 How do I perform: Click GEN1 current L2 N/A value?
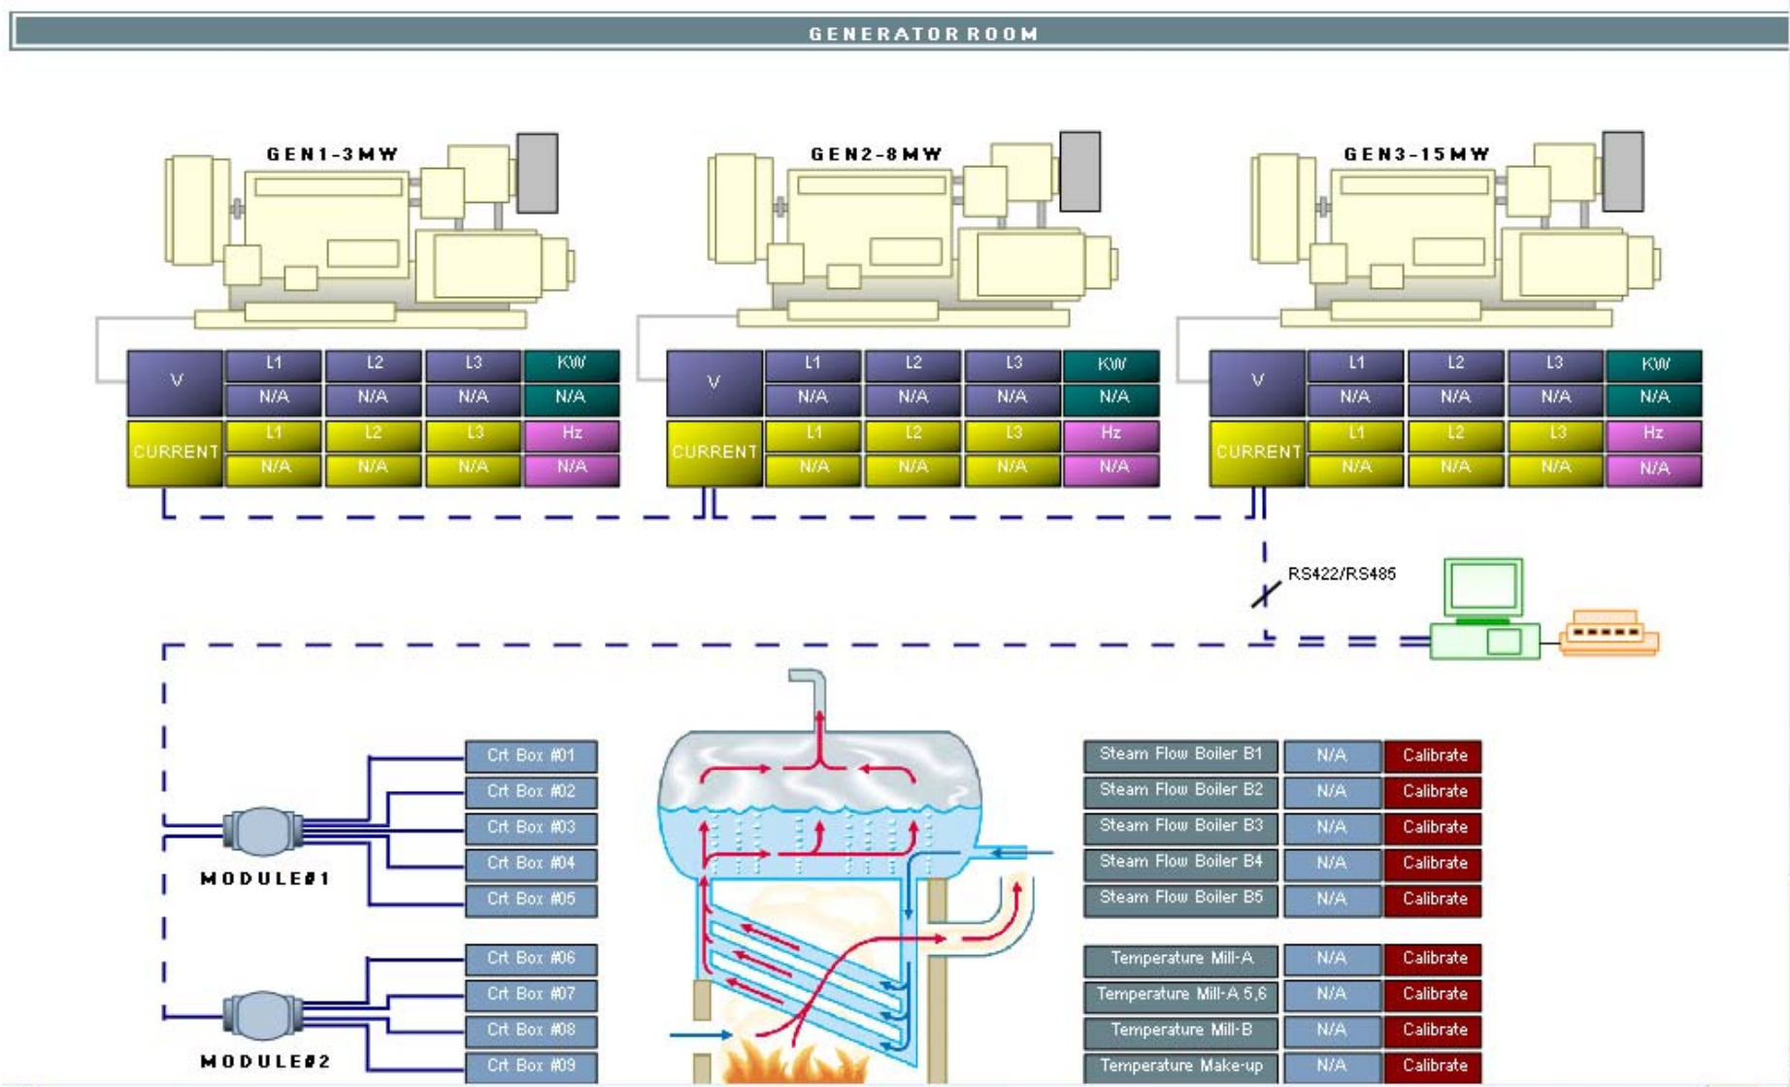(373, 469)
